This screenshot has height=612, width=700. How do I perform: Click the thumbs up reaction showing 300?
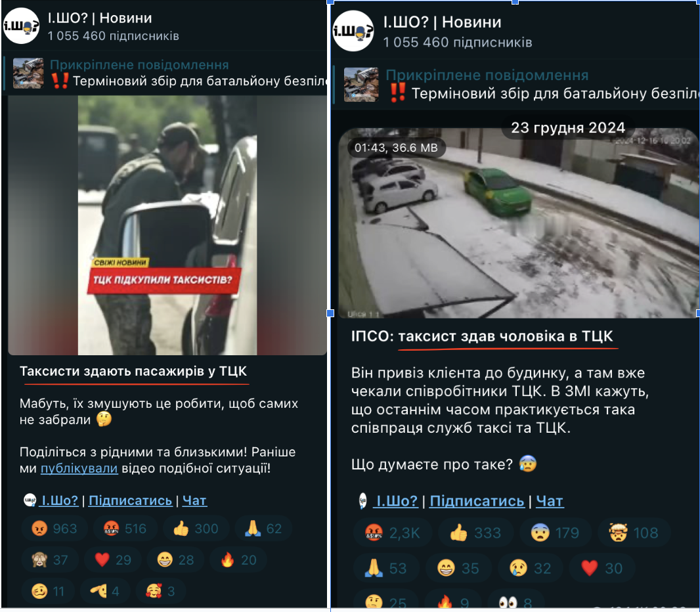click(x=196, y=529)
